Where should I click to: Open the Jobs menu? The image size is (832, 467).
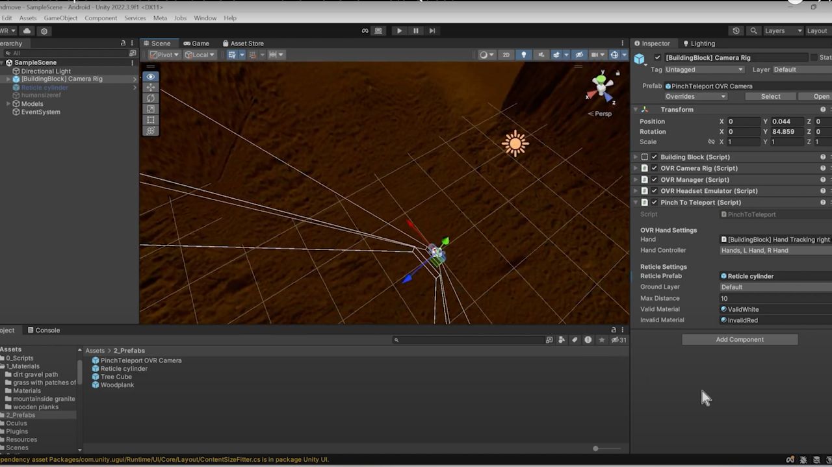point(180,18)
